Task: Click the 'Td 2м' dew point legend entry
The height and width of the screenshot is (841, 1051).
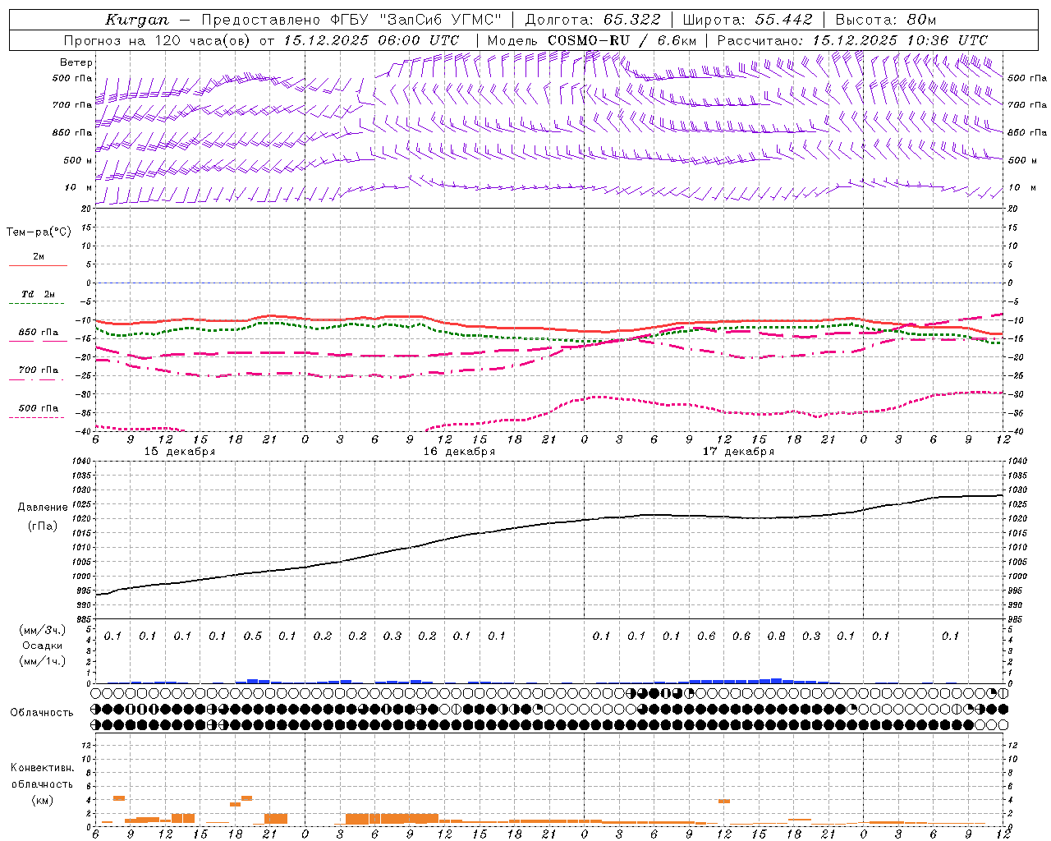Action: tap(38, 294)
